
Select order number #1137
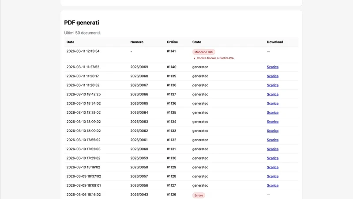tap(171, 94)
